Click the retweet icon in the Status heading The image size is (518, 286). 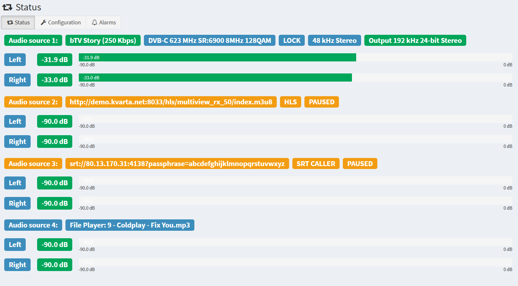7,7
